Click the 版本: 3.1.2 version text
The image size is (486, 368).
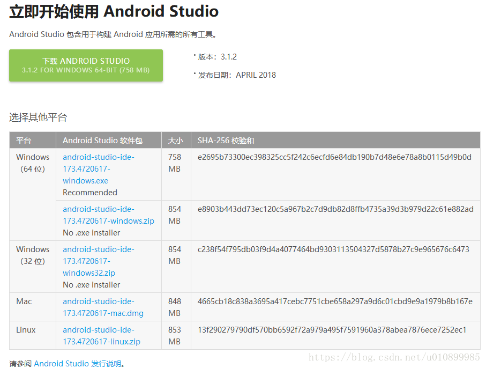[217, 57]
